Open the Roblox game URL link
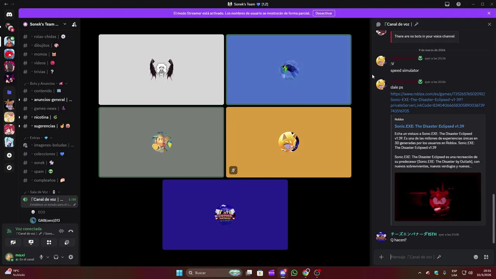The width and height of the screenshot is (496, 279). point(437,102)
